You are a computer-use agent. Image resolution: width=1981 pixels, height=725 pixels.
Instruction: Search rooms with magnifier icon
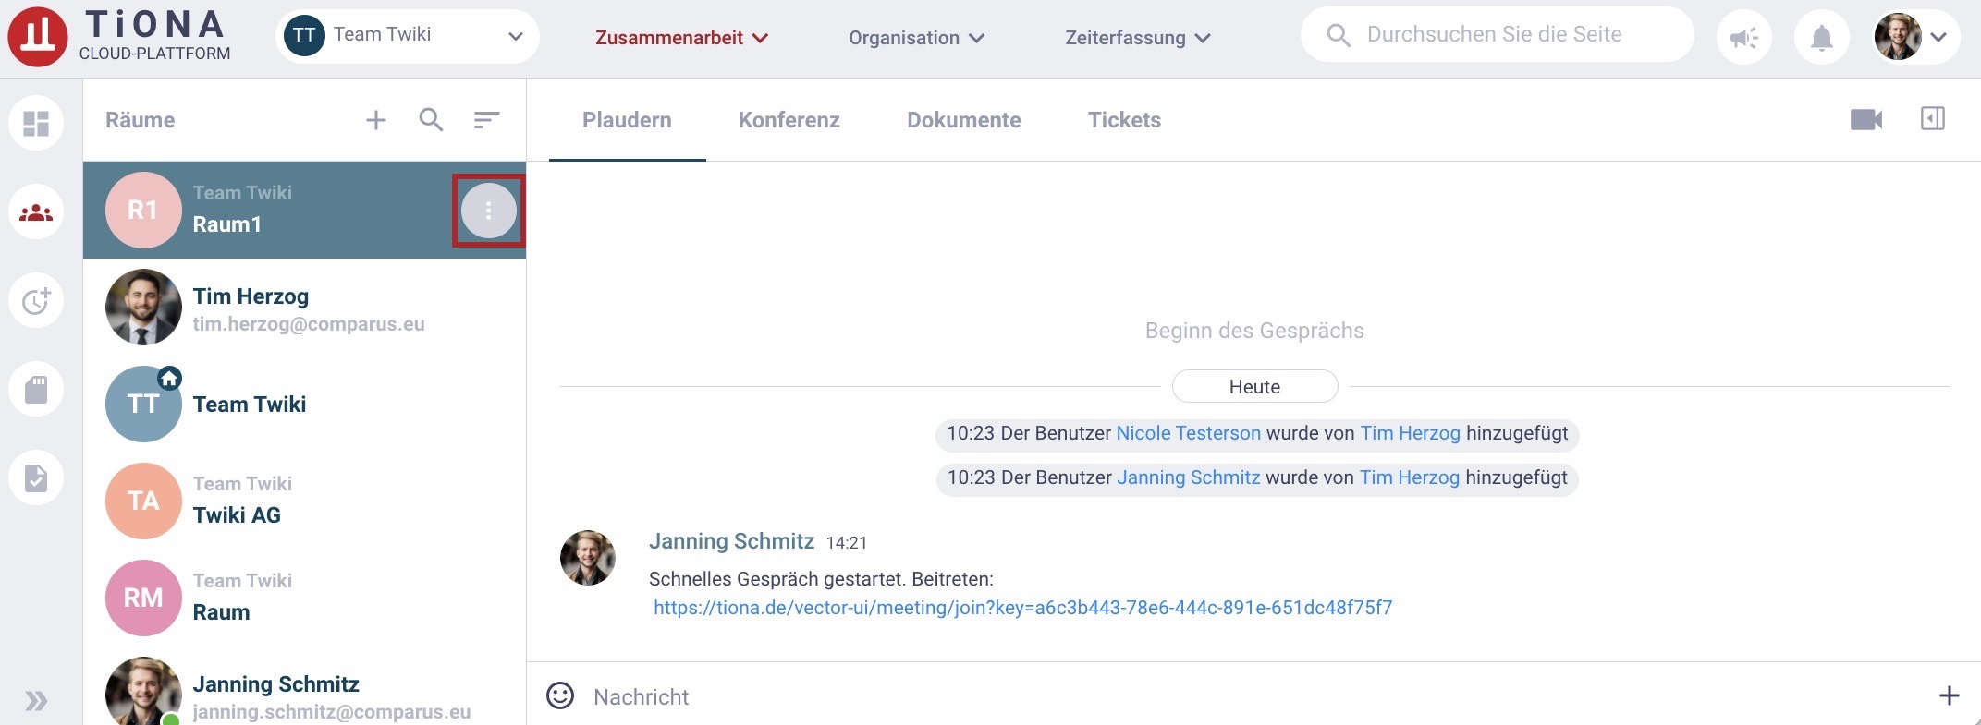pyautogui.click(x=431, y=119)
